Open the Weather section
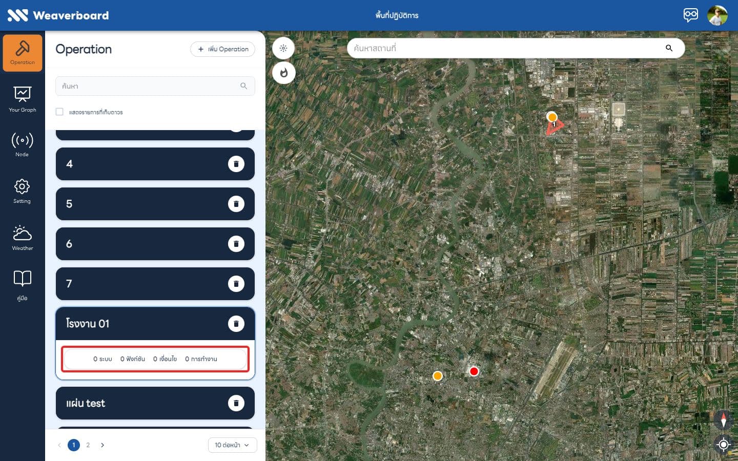Image resolution: width=738 pixels, height=461 pixels. (23, 238)
